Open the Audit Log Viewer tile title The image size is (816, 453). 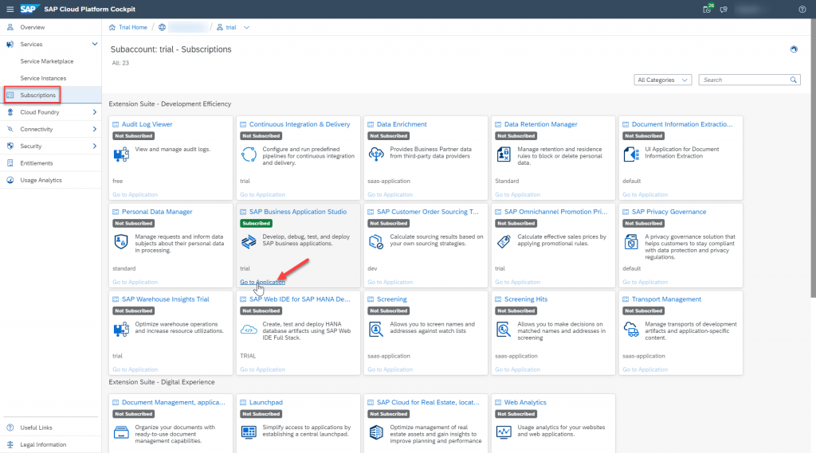(147, 124)
